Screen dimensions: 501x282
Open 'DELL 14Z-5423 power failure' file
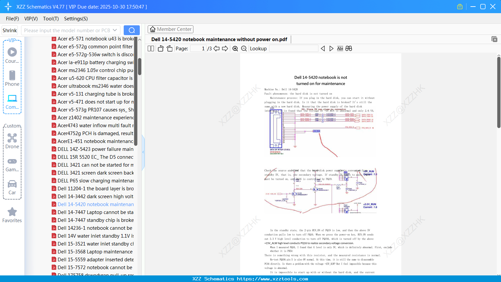[x=92, y=149]
